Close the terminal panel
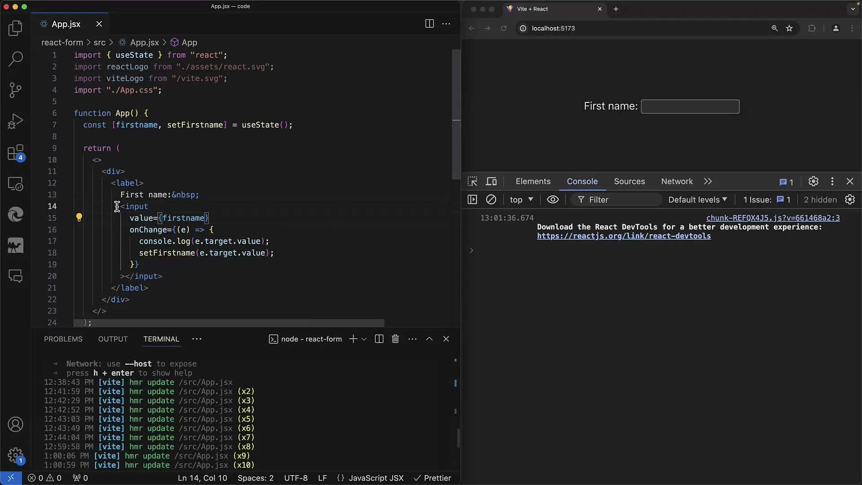Image resolution: width=862 pixels, height=485 pixels. (446, 339)
